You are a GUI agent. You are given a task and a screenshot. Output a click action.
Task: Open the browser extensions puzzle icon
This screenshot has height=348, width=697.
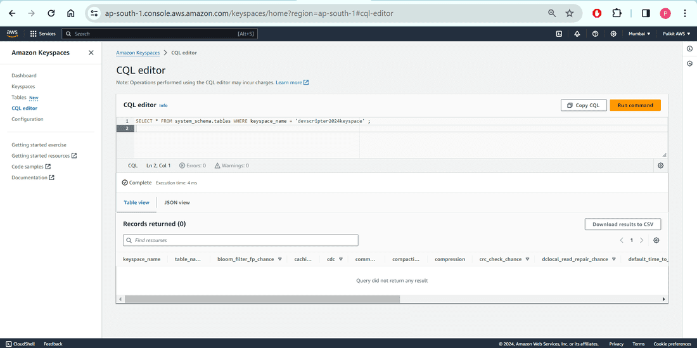[617, 13]
